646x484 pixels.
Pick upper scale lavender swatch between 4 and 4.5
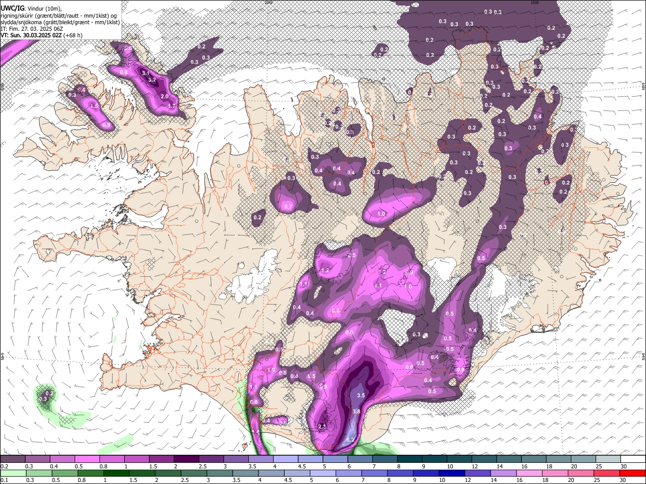click(286, 459)
